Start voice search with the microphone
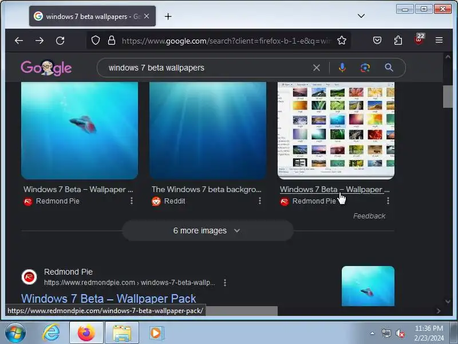The height and width of the screenshot is (344, 458). (x=342, y=68)
